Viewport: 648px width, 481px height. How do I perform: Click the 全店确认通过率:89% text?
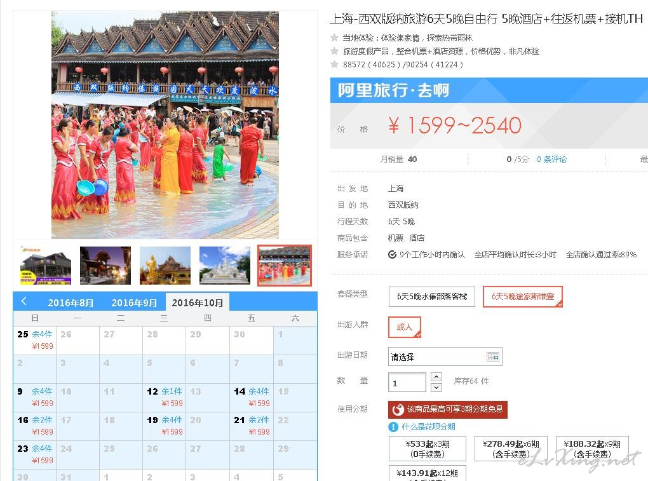point(601,255)
